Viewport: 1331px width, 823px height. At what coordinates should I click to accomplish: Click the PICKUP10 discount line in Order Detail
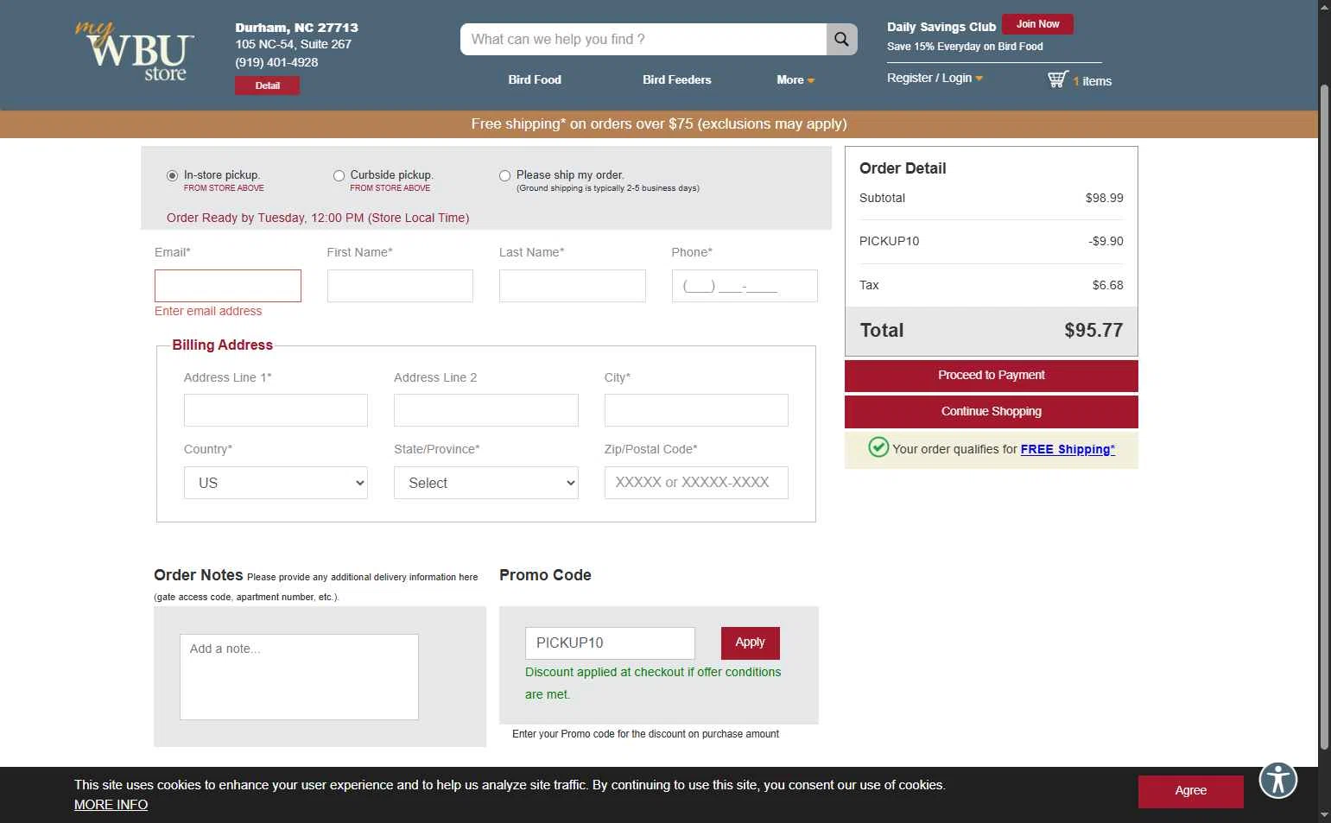(x=992, y=241)
